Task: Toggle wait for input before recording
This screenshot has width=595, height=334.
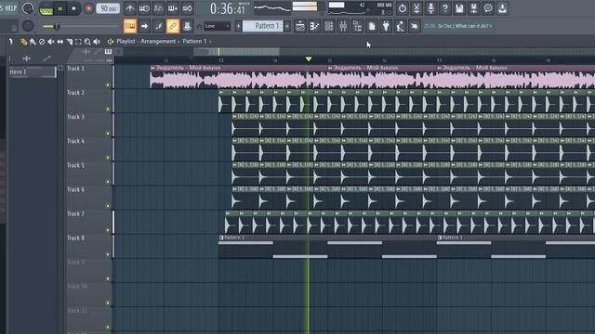Action: (144, 8)
